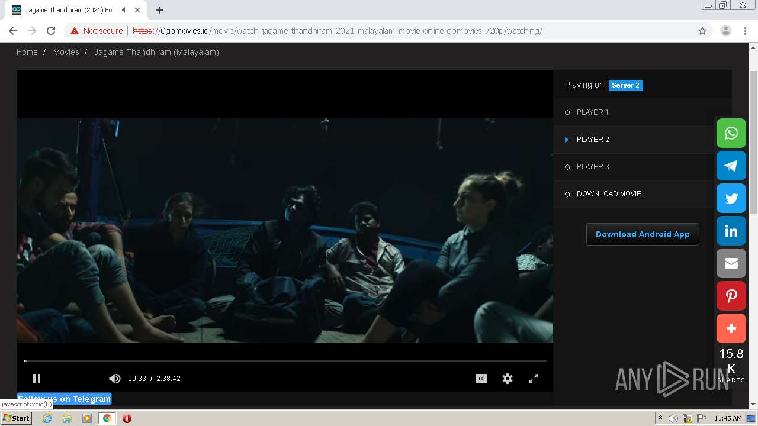Open Action Center flag tray icon
Viewport: 758px width, 426px height.
pyautogui.click(x=702, y=418)
